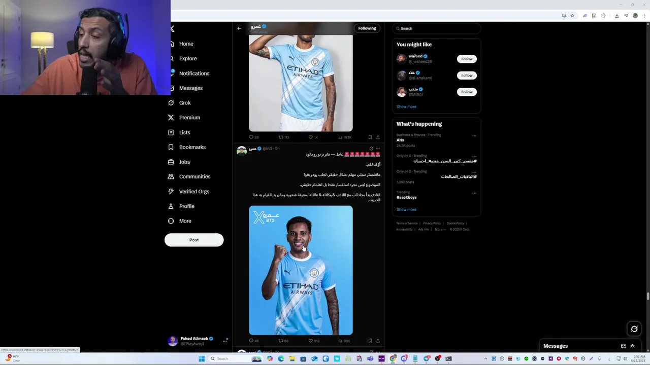The width and height of the screenshot is (650, 365).
Task: Open options for the #الباقيات_الصالحات trend
Action: tap(474, 172)
